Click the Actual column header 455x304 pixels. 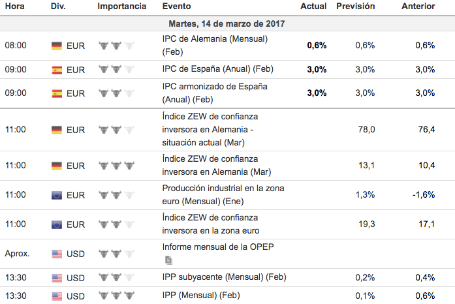tap(313, 6)
